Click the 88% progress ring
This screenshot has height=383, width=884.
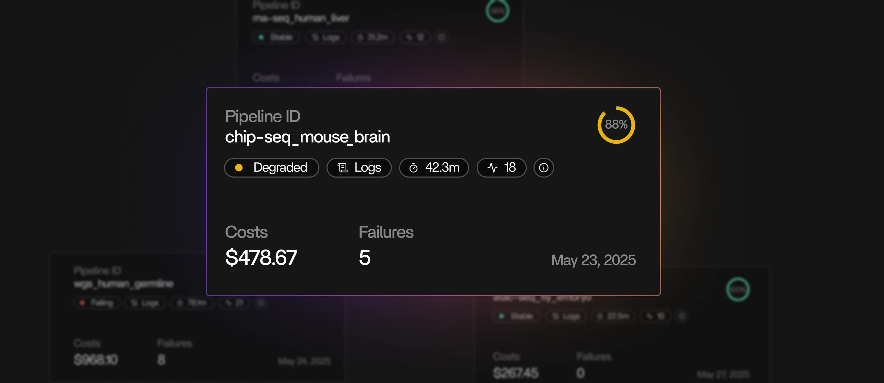point(616,125)
